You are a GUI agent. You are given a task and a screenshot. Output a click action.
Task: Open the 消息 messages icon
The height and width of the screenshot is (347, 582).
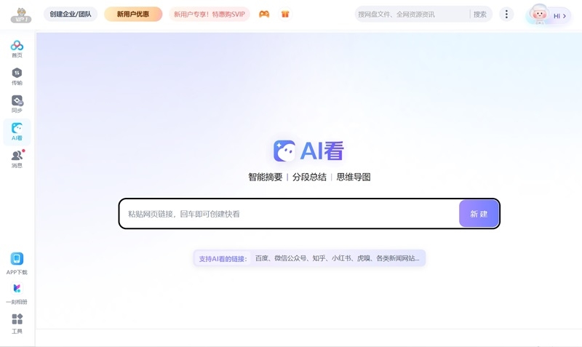(17, 159)
